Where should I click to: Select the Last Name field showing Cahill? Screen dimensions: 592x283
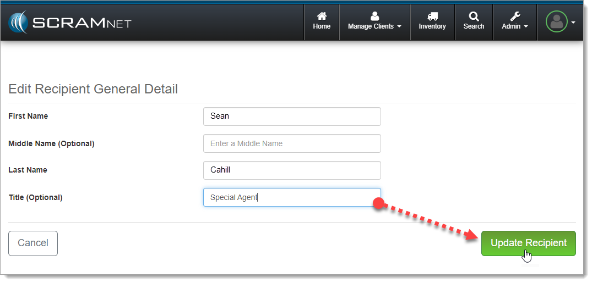point(292,170)
